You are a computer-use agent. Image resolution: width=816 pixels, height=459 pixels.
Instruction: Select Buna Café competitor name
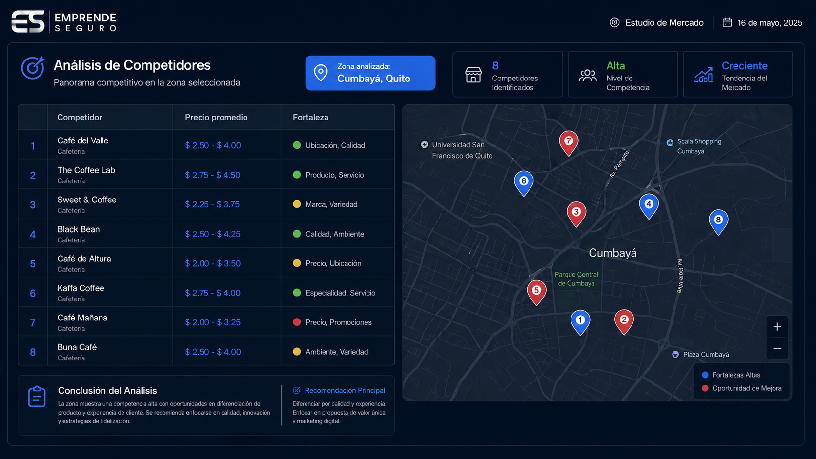pos(77,347)
